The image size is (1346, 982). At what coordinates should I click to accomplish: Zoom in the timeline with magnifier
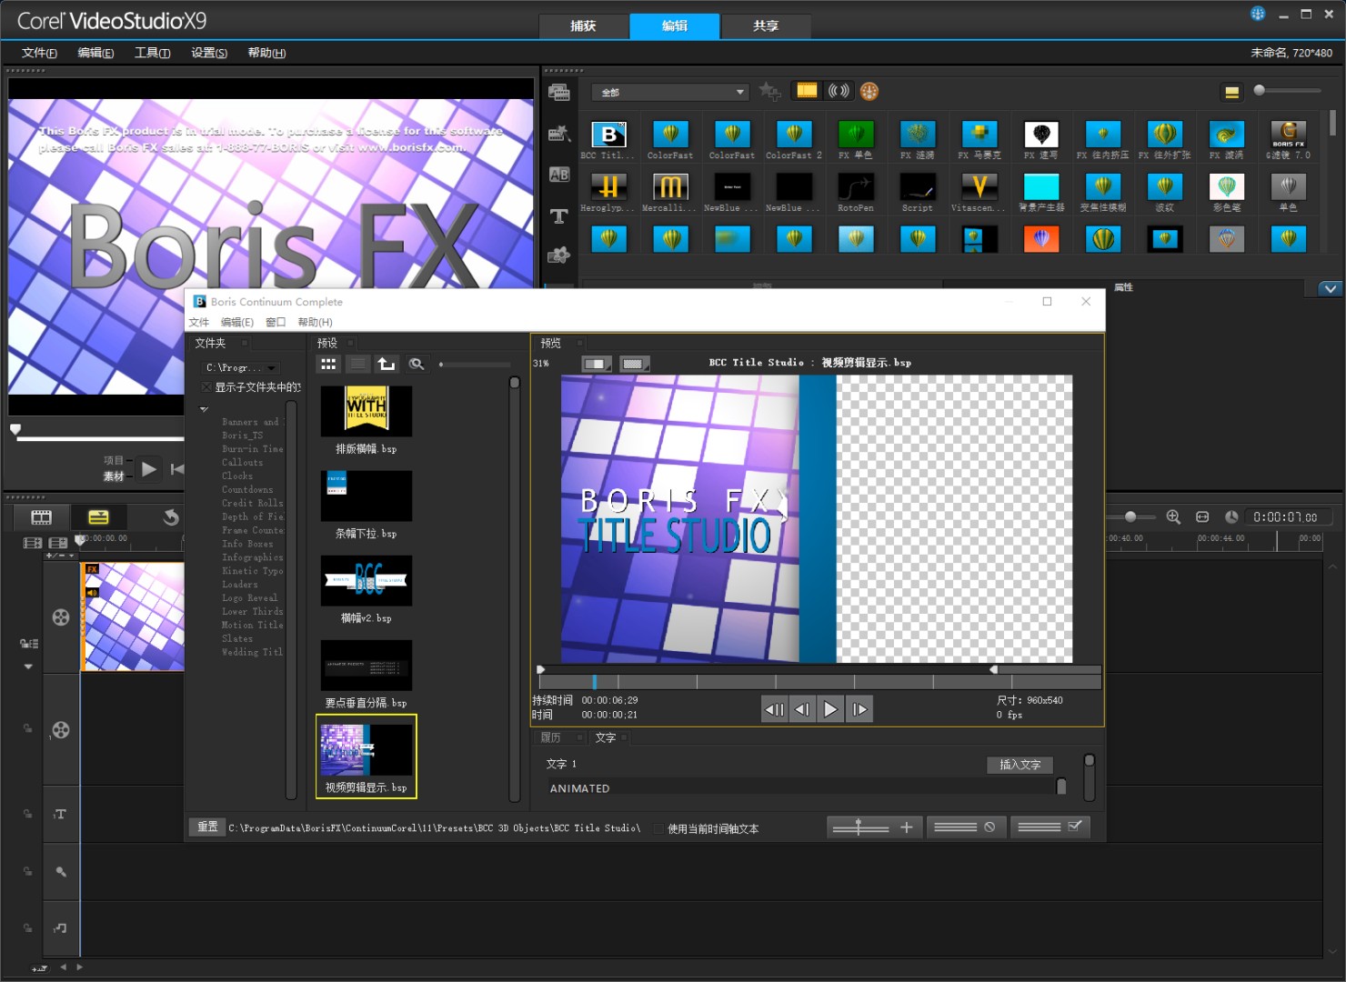pyautogui.click(x=1173, y=516)
